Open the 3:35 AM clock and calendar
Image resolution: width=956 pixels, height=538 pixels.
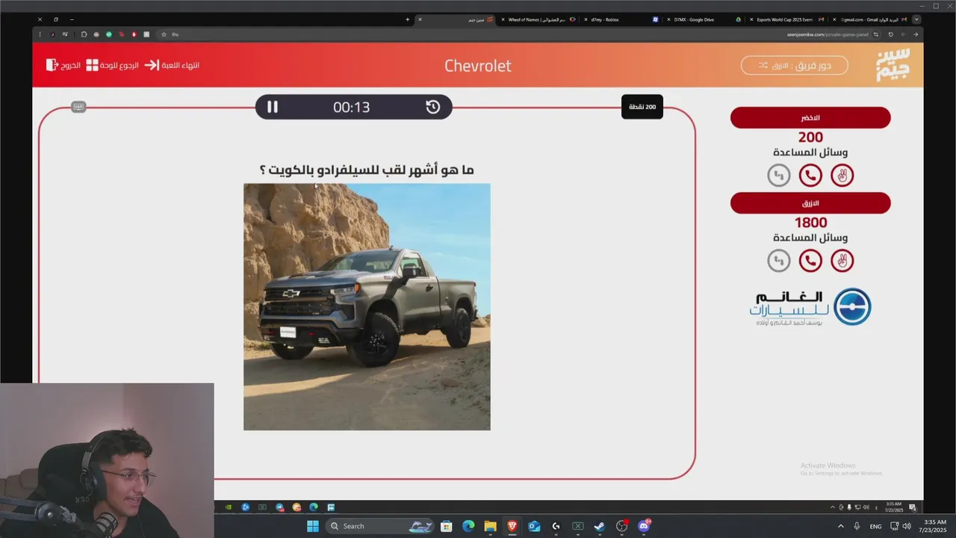pyautogui.click(x=934, y=526)
